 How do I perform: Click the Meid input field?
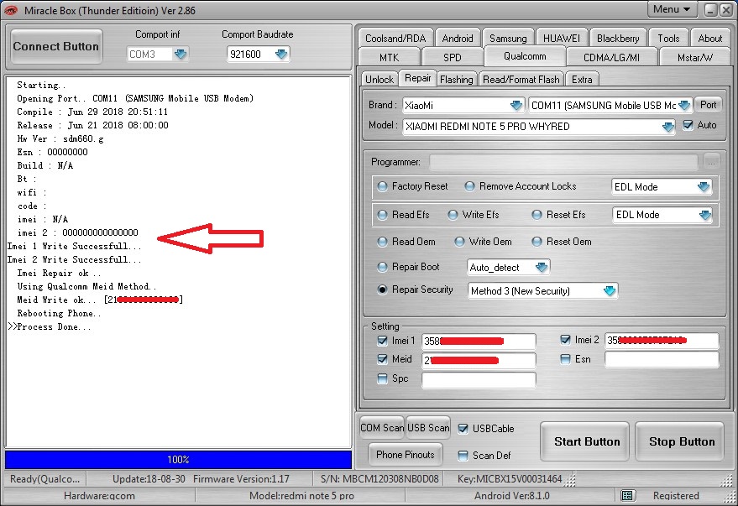(x=479, y=360)
